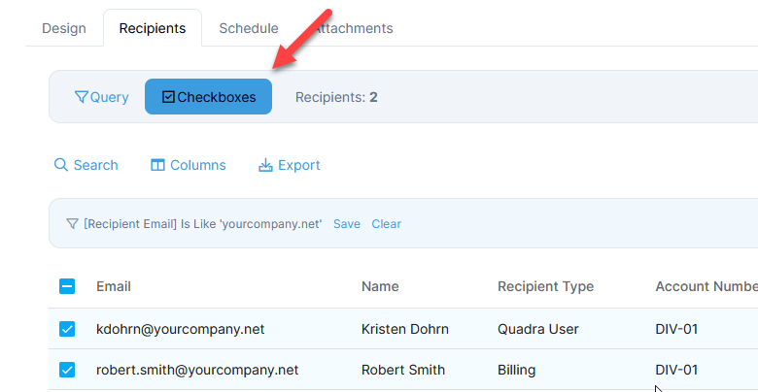The image size is (758, 392).
Task: Uncheck the kdohrn@yourcompany.net row checkbox
Action: coord(67,329)
